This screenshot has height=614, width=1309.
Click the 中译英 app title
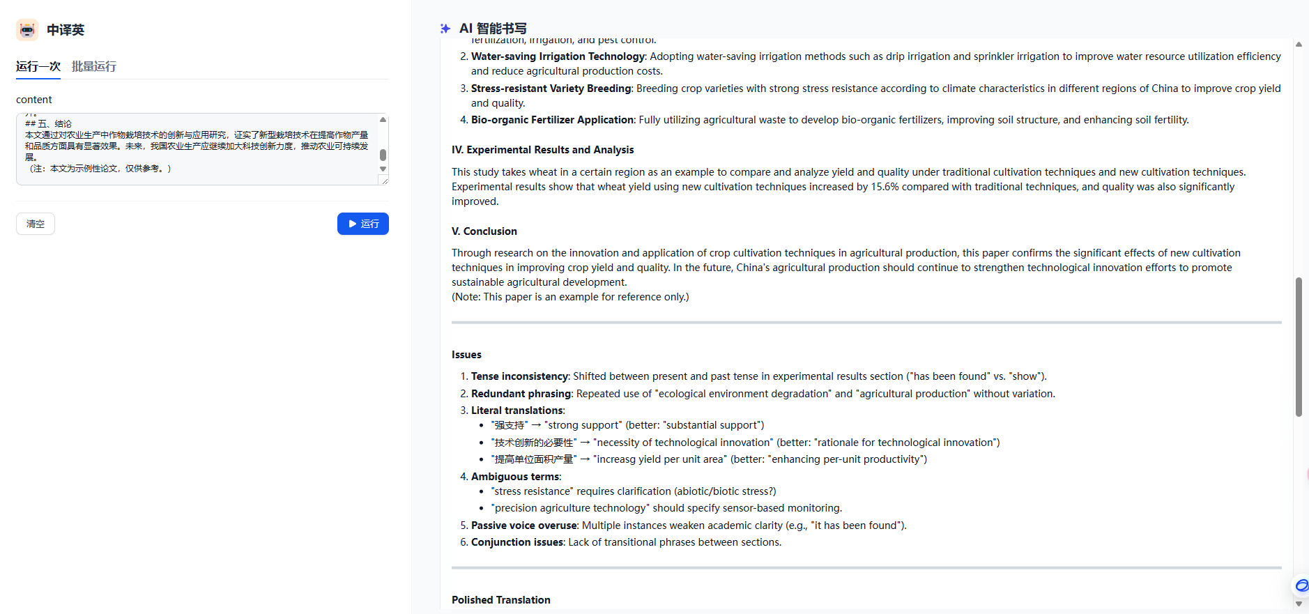(66, 30)
